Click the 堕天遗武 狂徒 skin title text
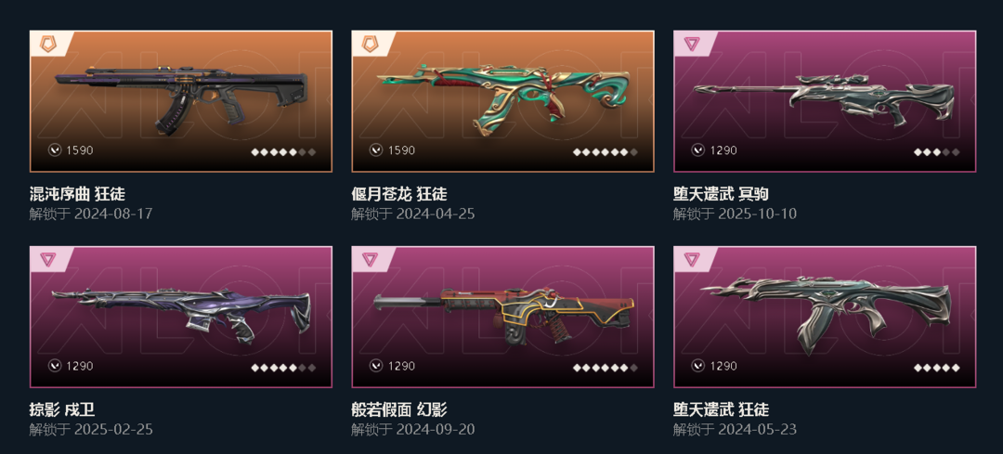Image resolution: width=1003 pixels, height=454 pixels. point(721,409)
